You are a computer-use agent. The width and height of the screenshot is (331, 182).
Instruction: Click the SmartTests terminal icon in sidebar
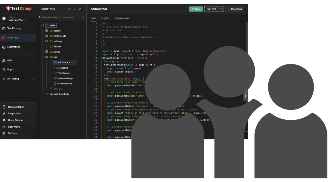4,38
